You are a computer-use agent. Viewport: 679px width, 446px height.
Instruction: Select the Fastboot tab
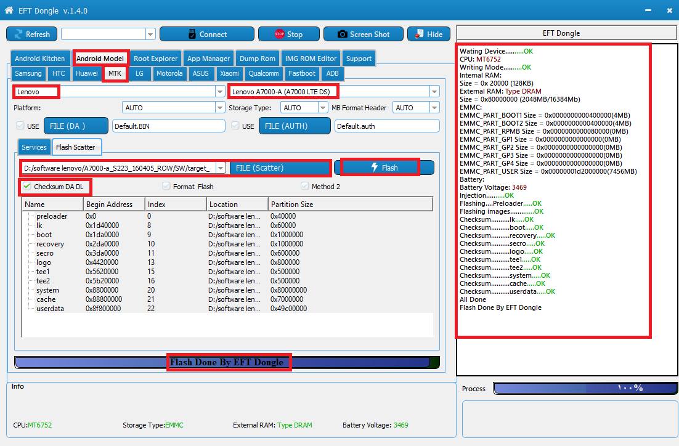302,73
